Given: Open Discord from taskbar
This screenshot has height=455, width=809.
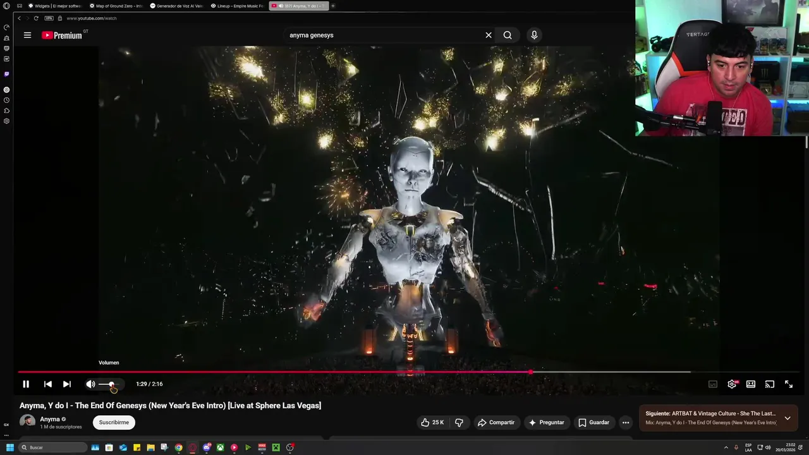Looking at the screenshot, I should click(207, 447).
